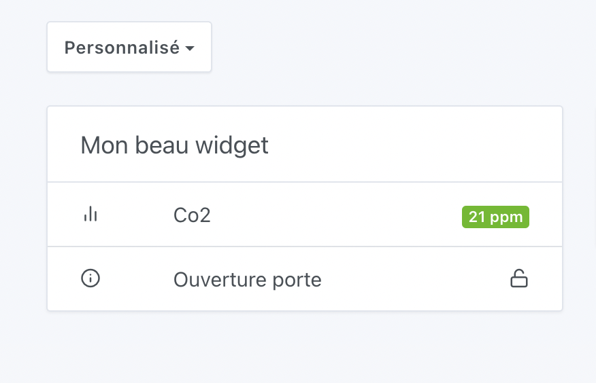Click the unlocked status icon in door row
This screenshot has height=383, width=596.
[x=519, y=278]
